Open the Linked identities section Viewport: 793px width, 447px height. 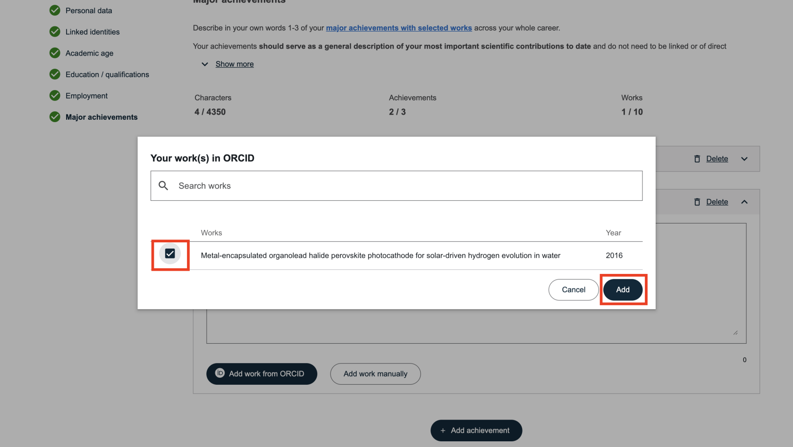click(x=93, y=32)
